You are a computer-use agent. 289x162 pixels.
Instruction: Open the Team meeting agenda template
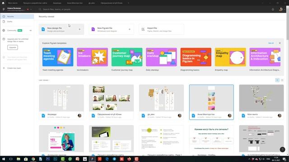(x=58, y=57)
